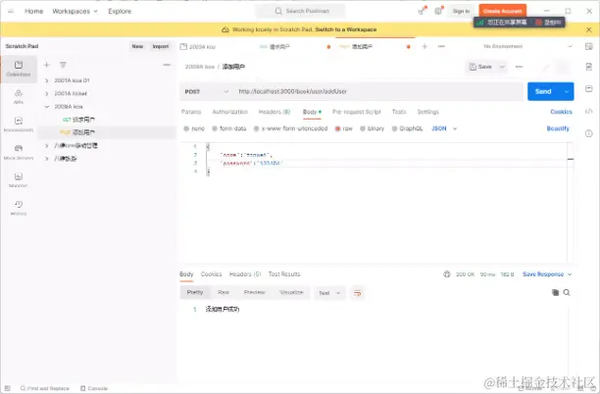Switch to response Cookies tab
Screen dimensions: 600x394
click(211, 274)
